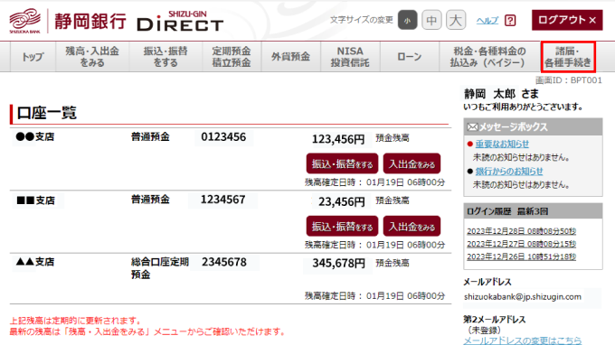Image resolution: width=615 pixels, height=345 pixels.
Task: Open 重要なお知らせ link
Action: click(502, 144)
